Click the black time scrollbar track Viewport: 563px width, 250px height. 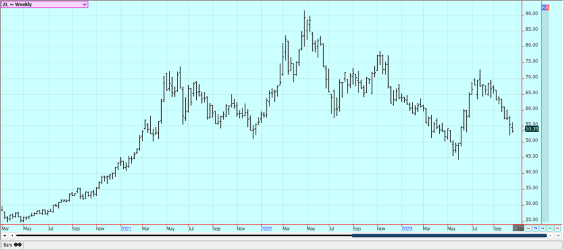[184, 236]
